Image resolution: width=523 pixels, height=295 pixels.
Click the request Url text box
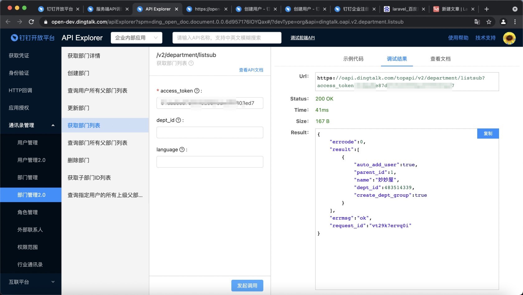pyautogui.click(x=407, y=81)
